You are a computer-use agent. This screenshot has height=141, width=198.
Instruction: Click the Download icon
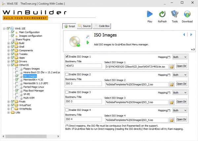(x=187, y=14)
